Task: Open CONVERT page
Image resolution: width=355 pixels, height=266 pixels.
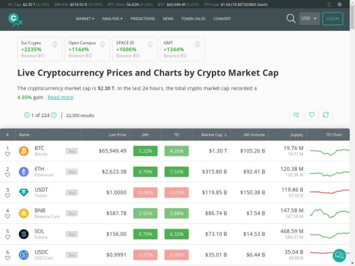Action: tap(222, 19)
